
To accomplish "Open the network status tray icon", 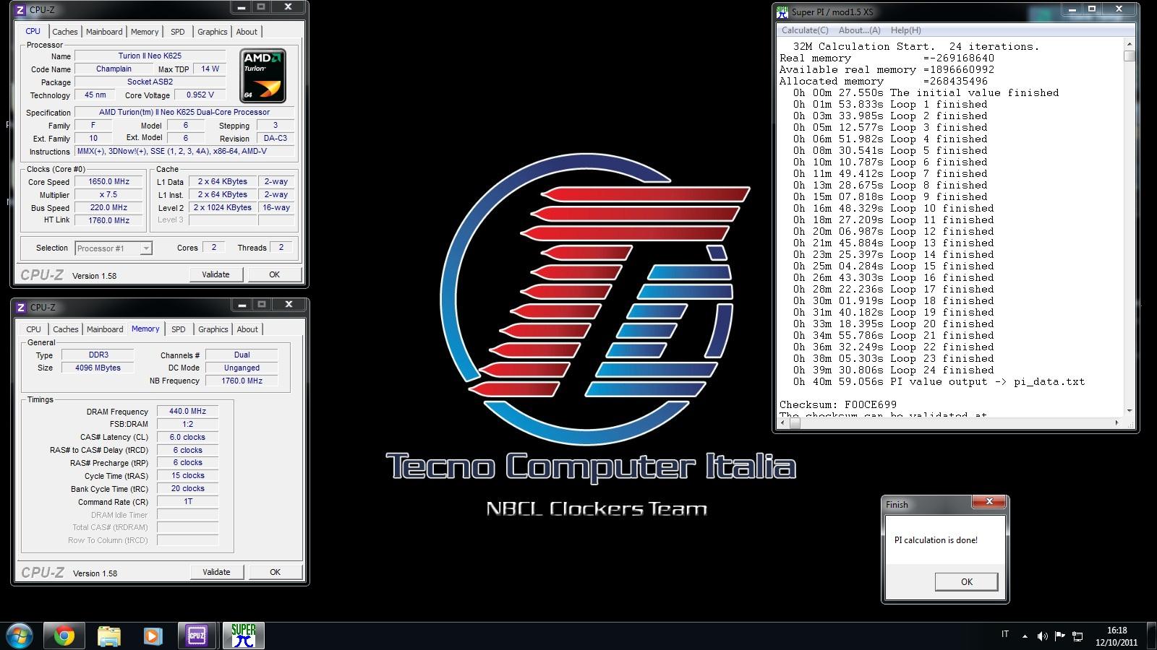I will [1077, 636].
